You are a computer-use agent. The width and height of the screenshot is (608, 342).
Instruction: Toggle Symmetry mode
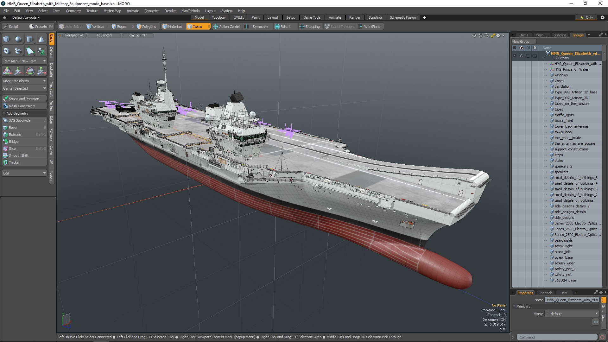257,27
